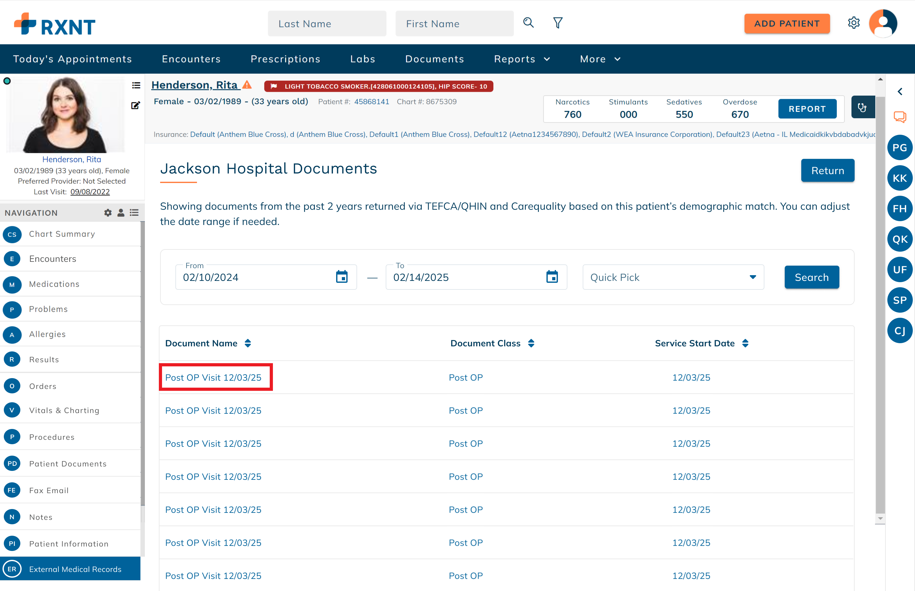The height and width of the screenshot is (591, 915).
Task: Expand the Reports menu
Action: click(522, 59)
